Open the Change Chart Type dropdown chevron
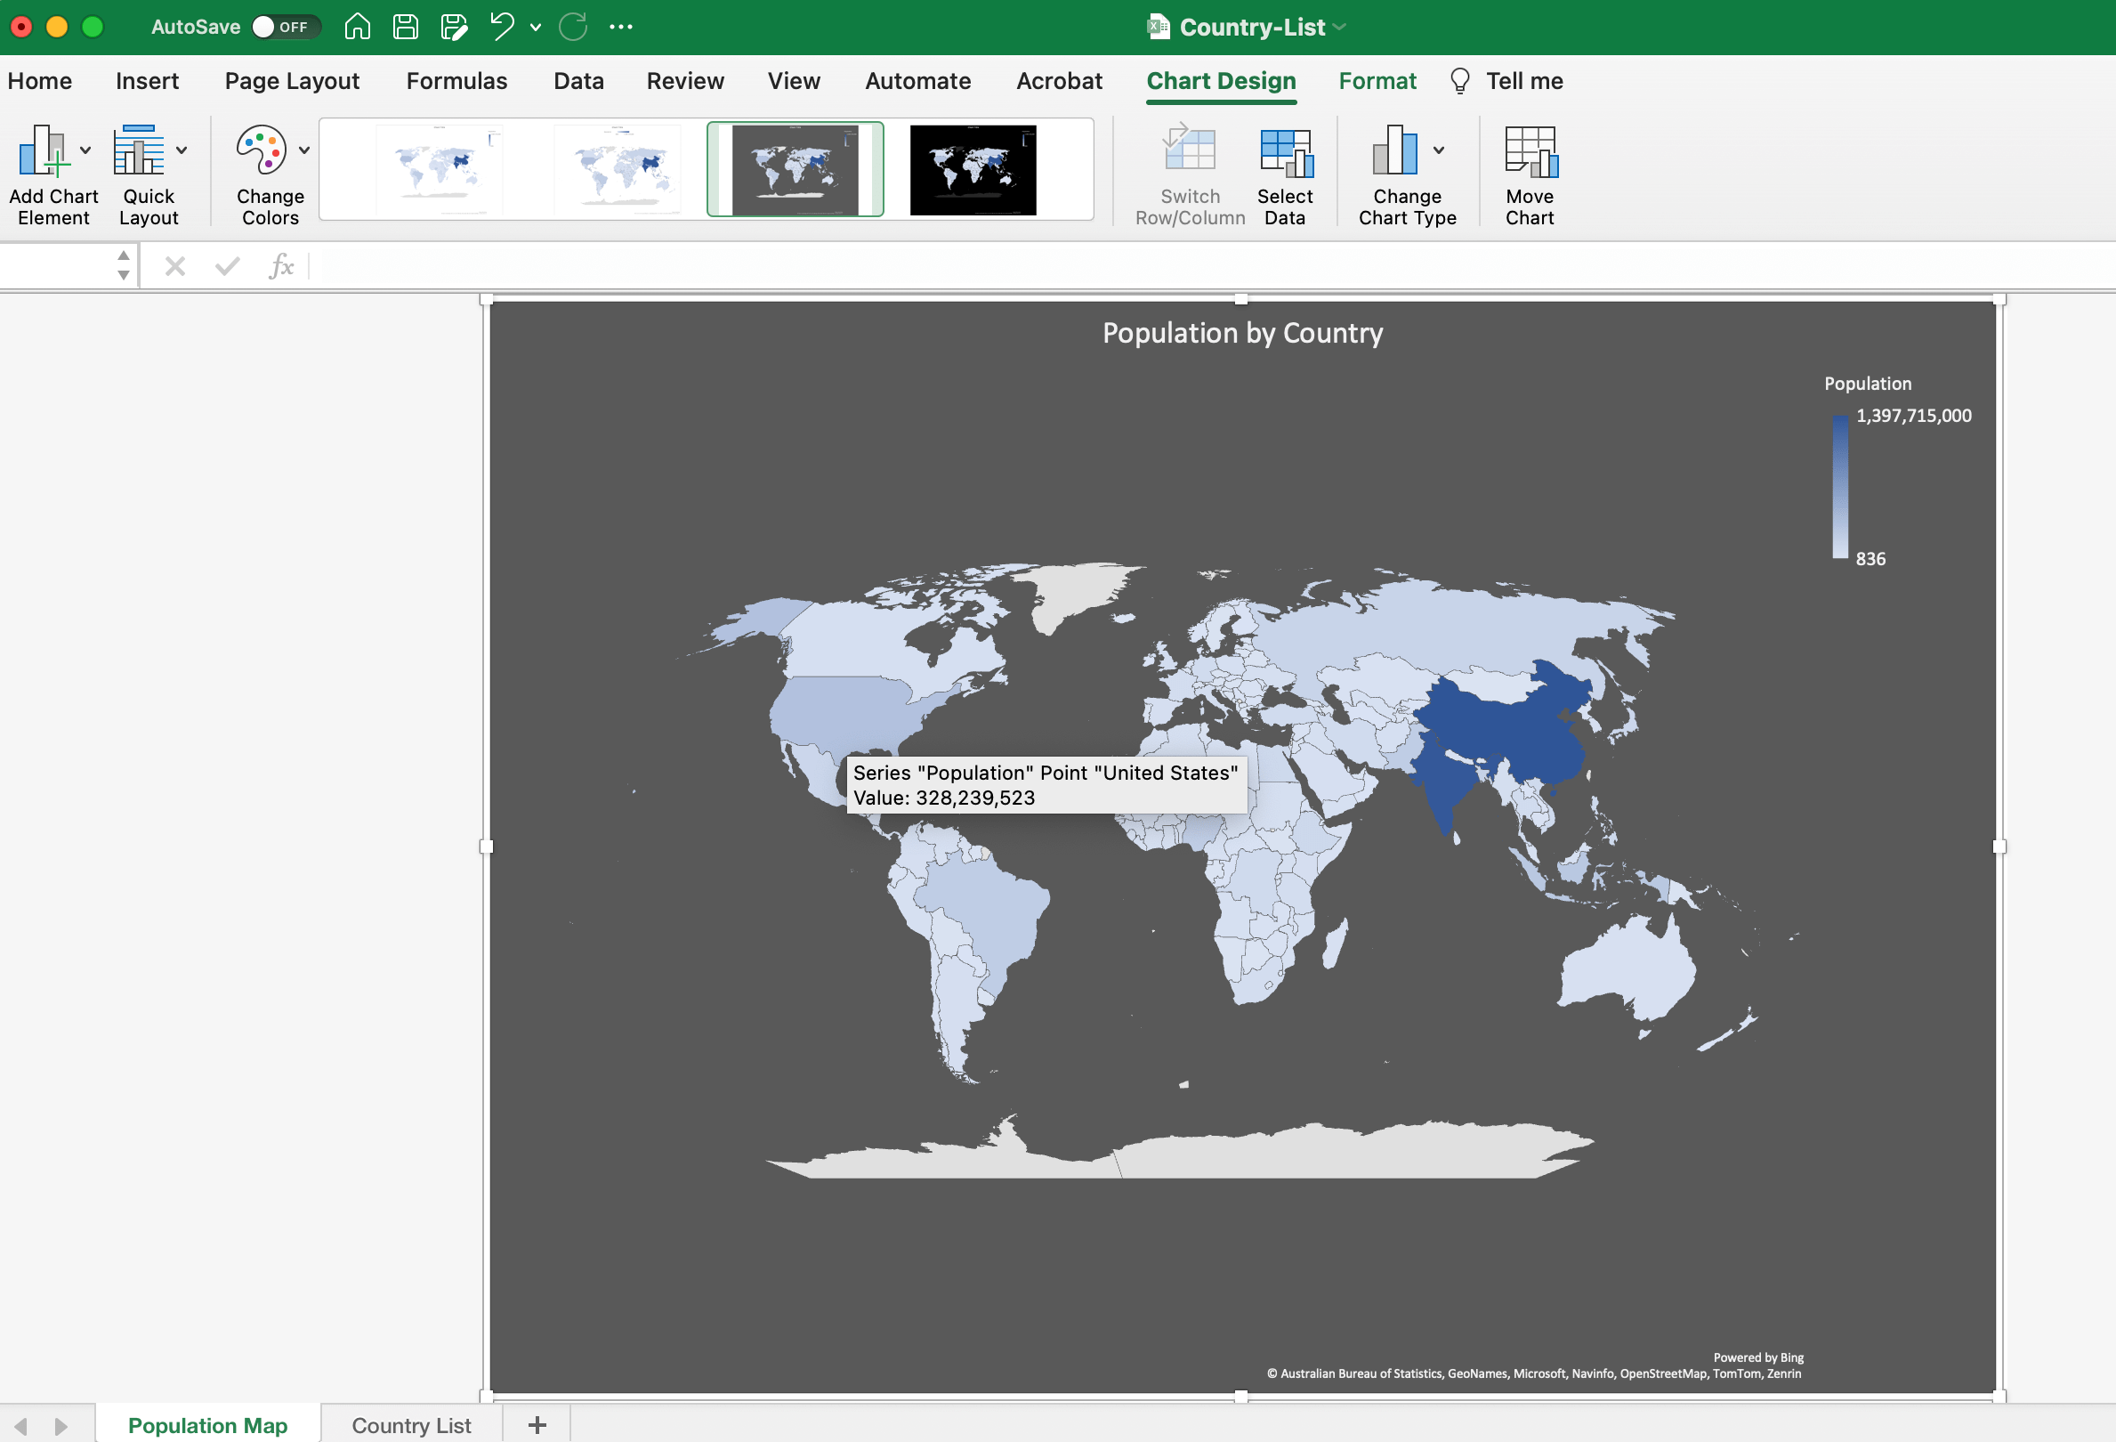This screenshot has height=1442, width=2116. pos(1440,150)
